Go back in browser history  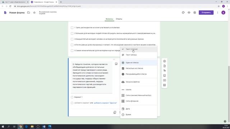3,6
